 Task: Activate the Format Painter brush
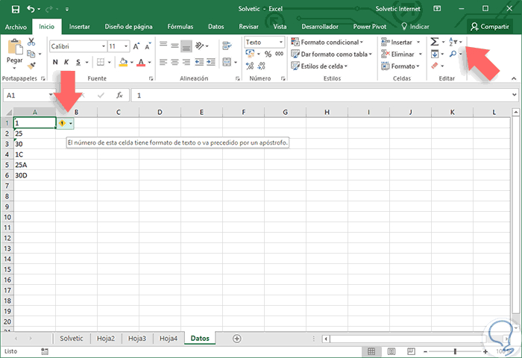coord(31,66)
